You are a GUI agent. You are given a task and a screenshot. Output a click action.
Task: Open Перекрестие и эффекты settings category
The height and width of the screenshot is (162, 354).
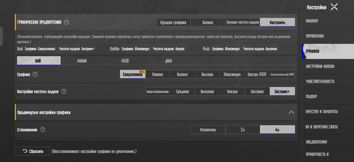click(328, 112)
